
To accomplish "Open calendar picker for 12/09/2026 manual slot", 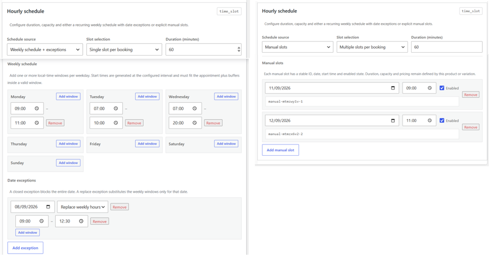I will tap(393, 121).
